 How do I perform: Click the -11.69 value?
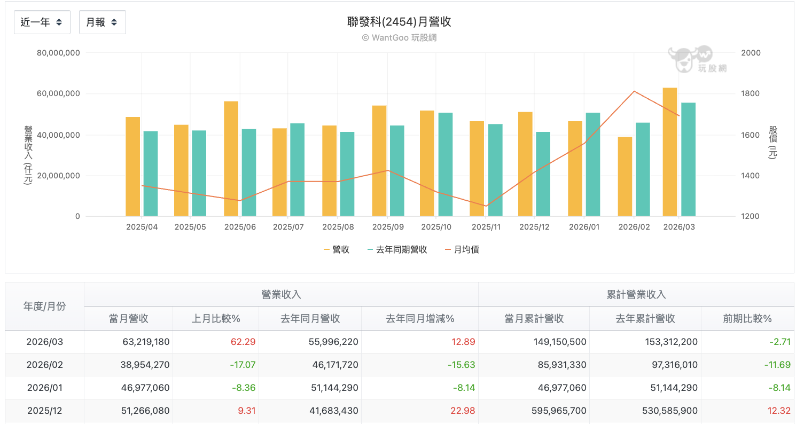click(x=777, y=365)
